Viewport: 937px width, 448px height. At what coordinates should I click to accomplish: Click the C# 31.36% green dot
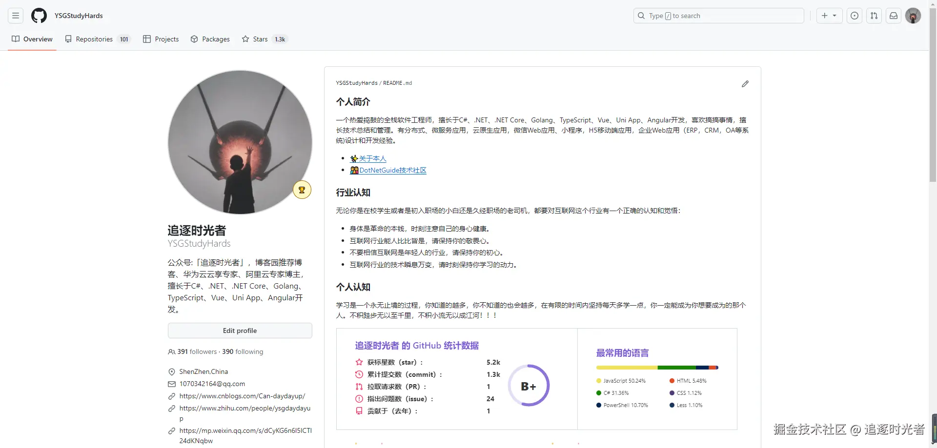point(599,393)
